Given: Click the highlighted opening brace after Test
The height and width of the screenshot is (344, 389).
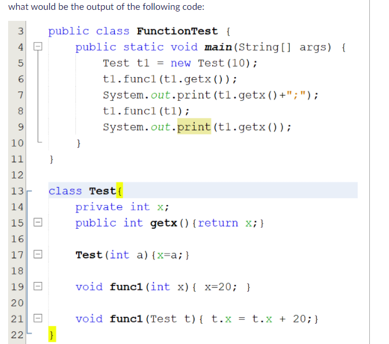Looking at the screenshot, I should click(119, 191).
